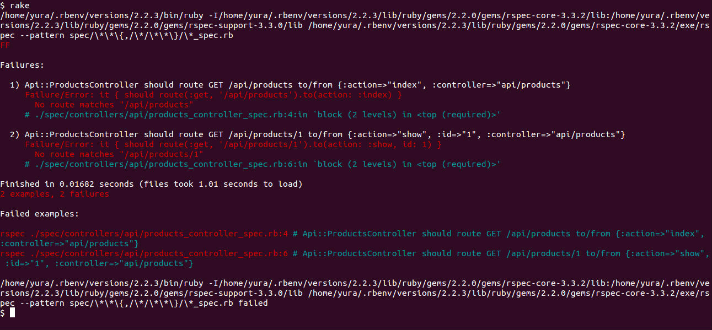Click the 'Failed examples:' heading
This screenshot has height=330, width=712.
tap(40, 214)
